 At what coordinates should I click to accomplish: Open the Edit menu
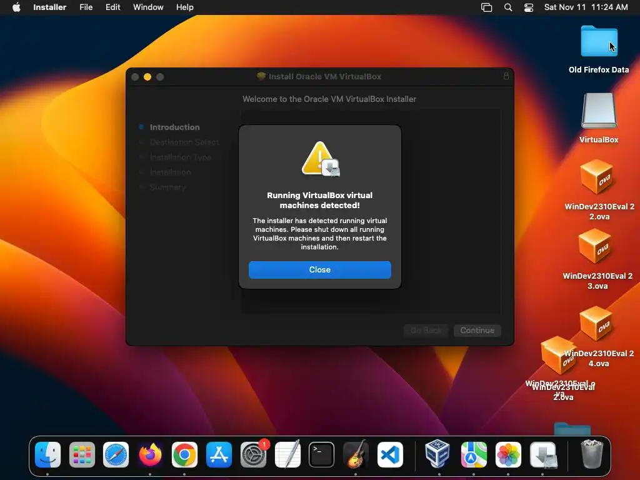click(112, 7)
